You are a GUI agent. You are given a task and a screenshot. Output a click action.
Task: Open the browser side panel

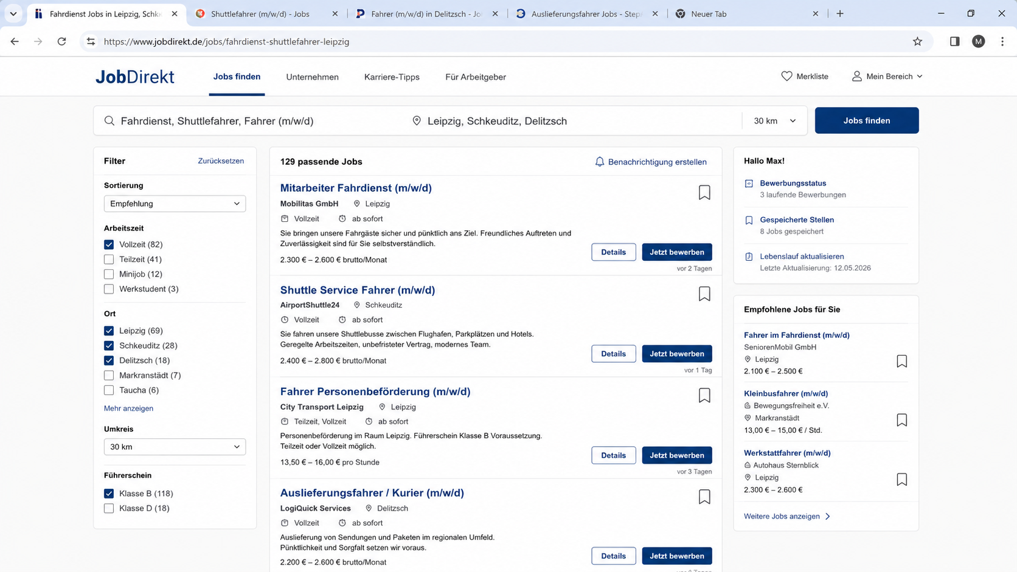pyautogui.click(x=954, y=41)
